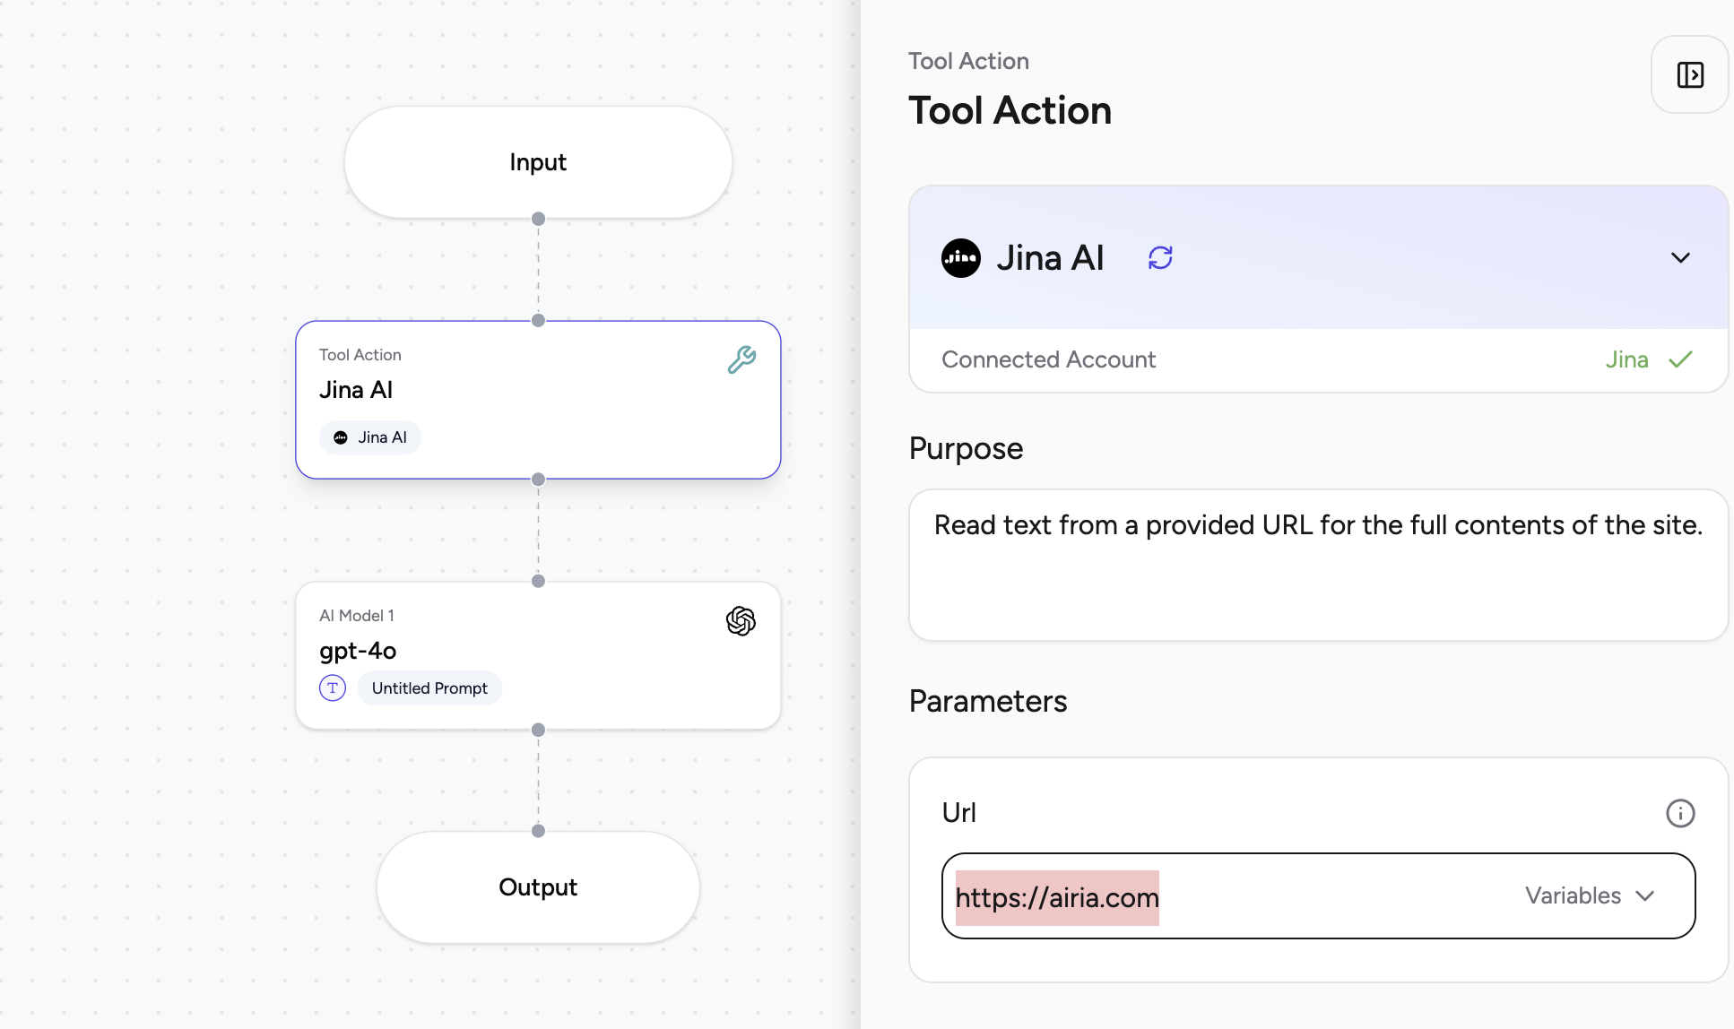Select the Jina AI Tool Action node
Viewport: 1734px width, 1029px height.
point(538,400)
